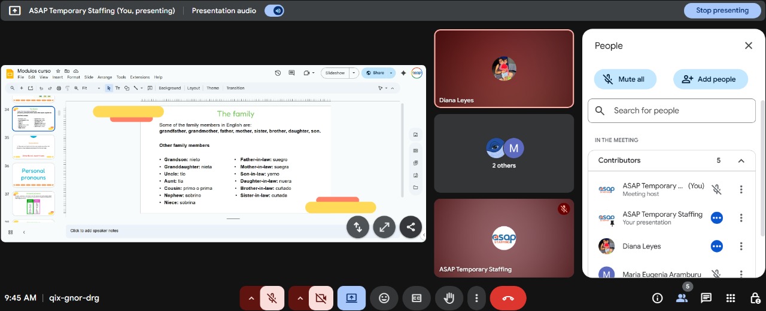The image size is (766, 311).
Task: Open the emoji reactions button
Action: [384, 298]
